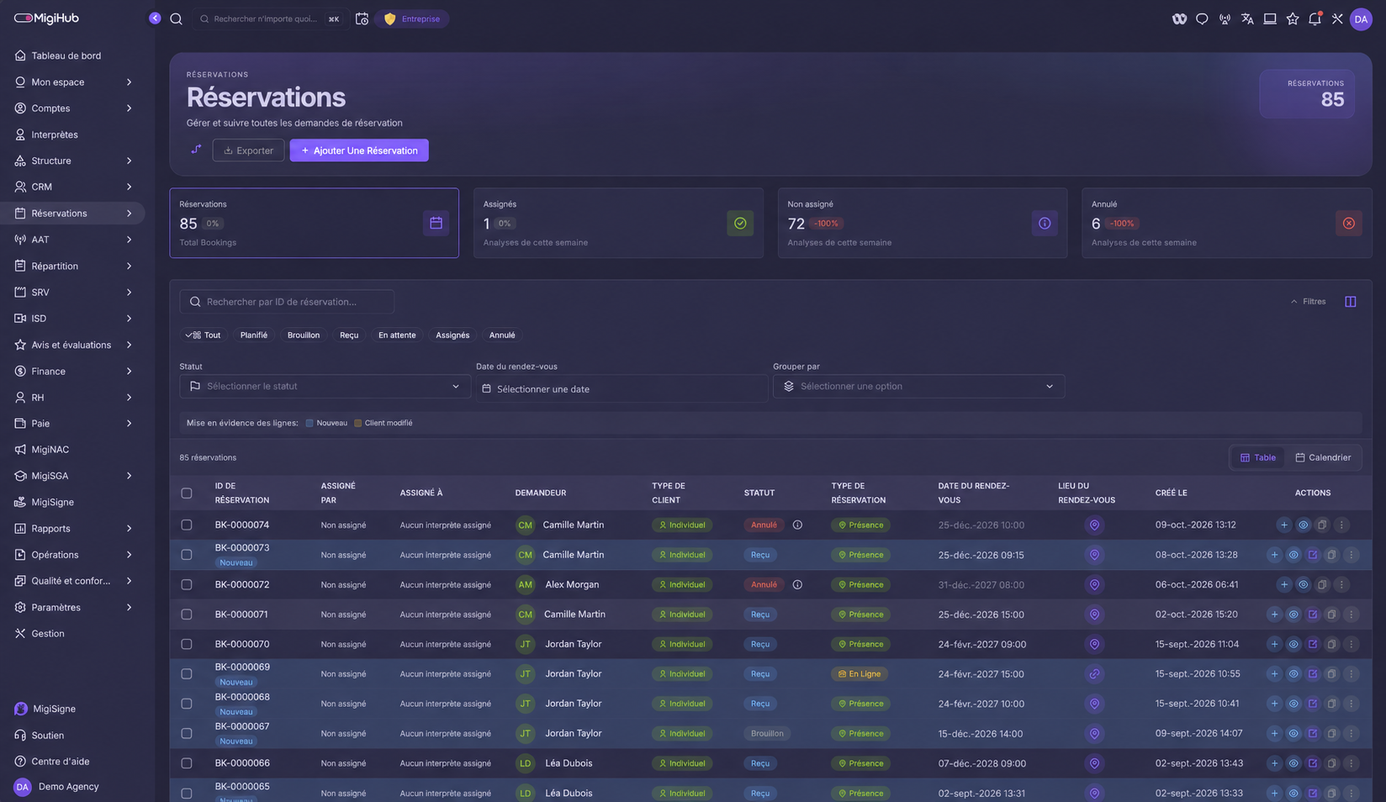The height and width of the screenshot is (802, 1386).
Task: Open the language translation icon
Action: click(1247, 18)
